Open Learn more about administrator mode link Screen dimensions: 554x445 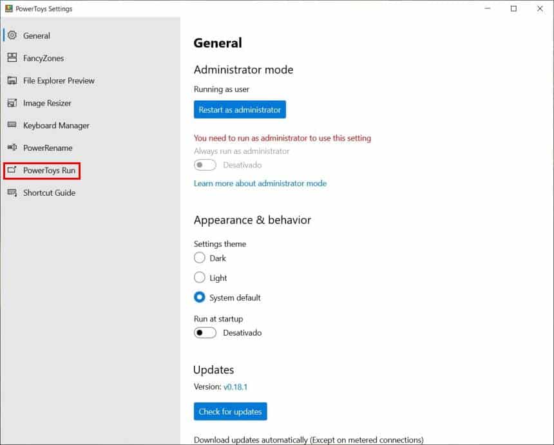pos(260,184)
